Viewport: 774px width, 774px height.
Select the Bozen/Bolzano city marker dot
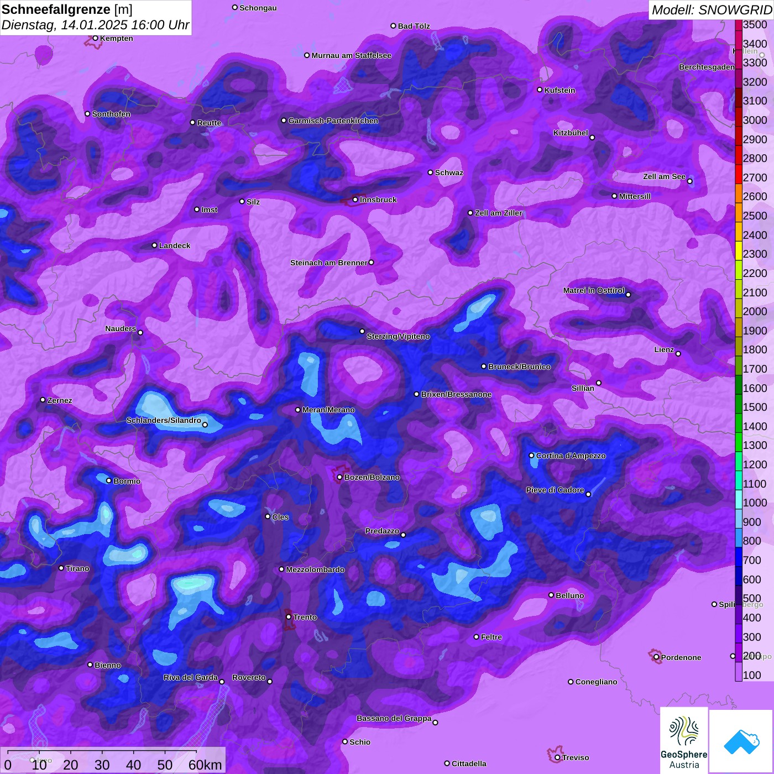tap(340, 477)
